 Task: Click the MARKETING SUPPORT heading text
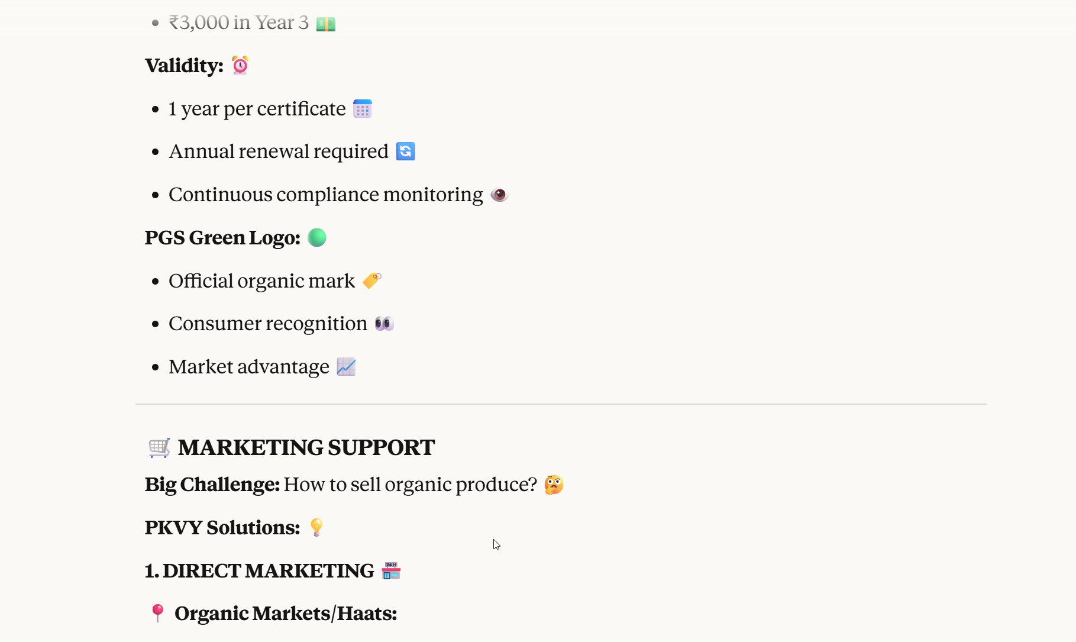point(306,447)
